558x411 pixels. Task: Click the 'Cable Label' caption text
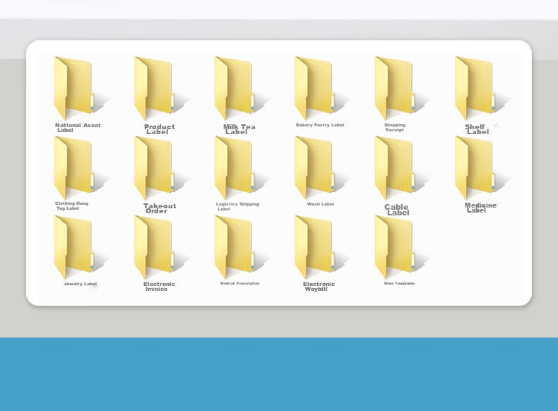(x=397, y=210)
